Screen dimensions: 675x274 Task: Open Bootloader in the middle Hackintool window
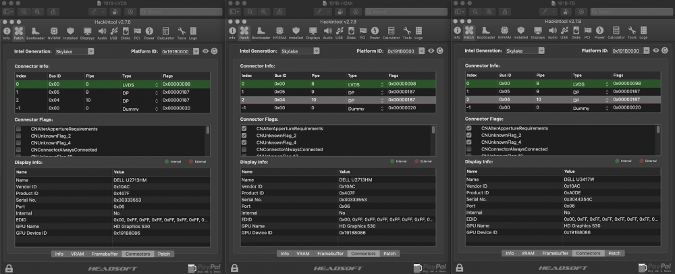pyautogui.click(x=261, y=33)
